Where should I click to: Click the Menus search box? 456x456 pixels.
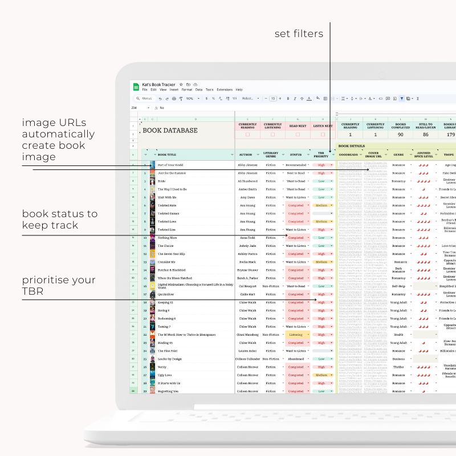pyautogui.click(x=146, y=99)
